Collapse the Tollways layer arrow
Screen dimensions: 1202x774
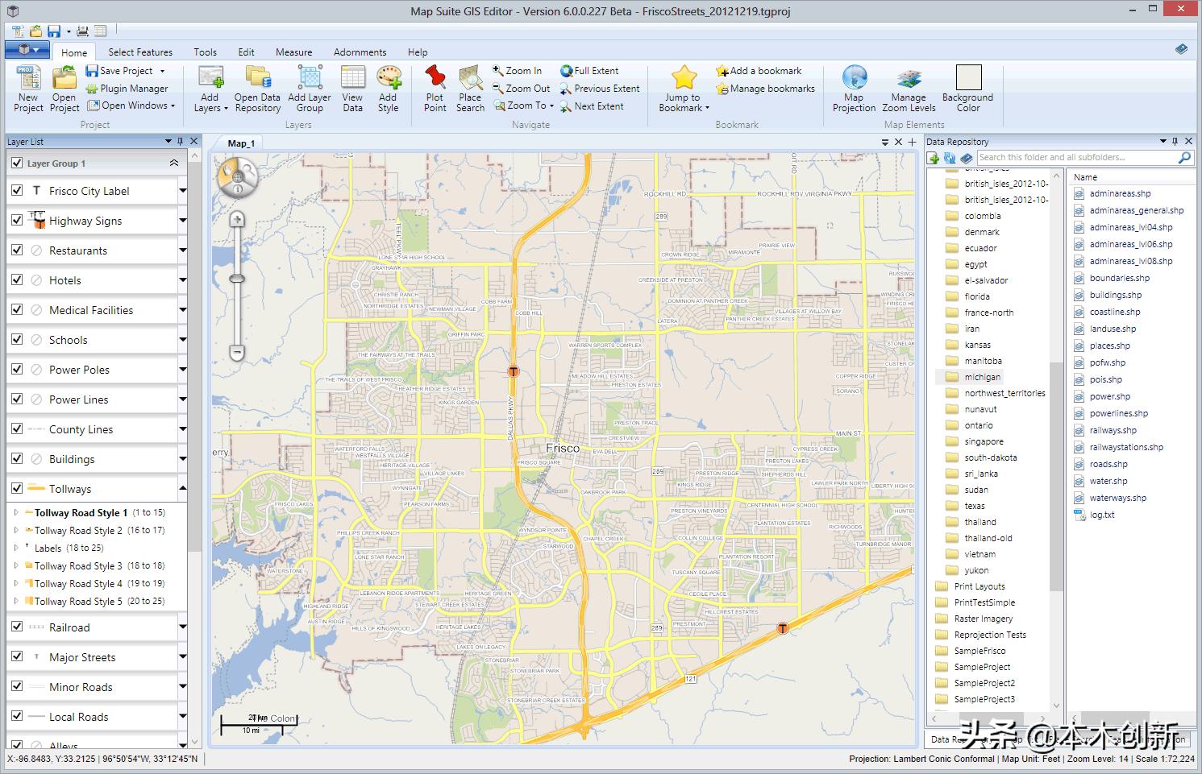point(182,489)
